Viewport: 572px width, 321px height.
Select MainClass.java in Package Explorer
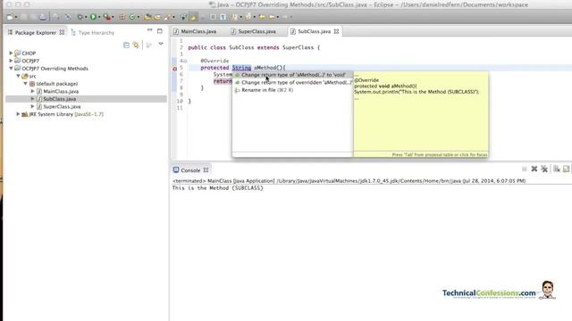coord(61,91)
